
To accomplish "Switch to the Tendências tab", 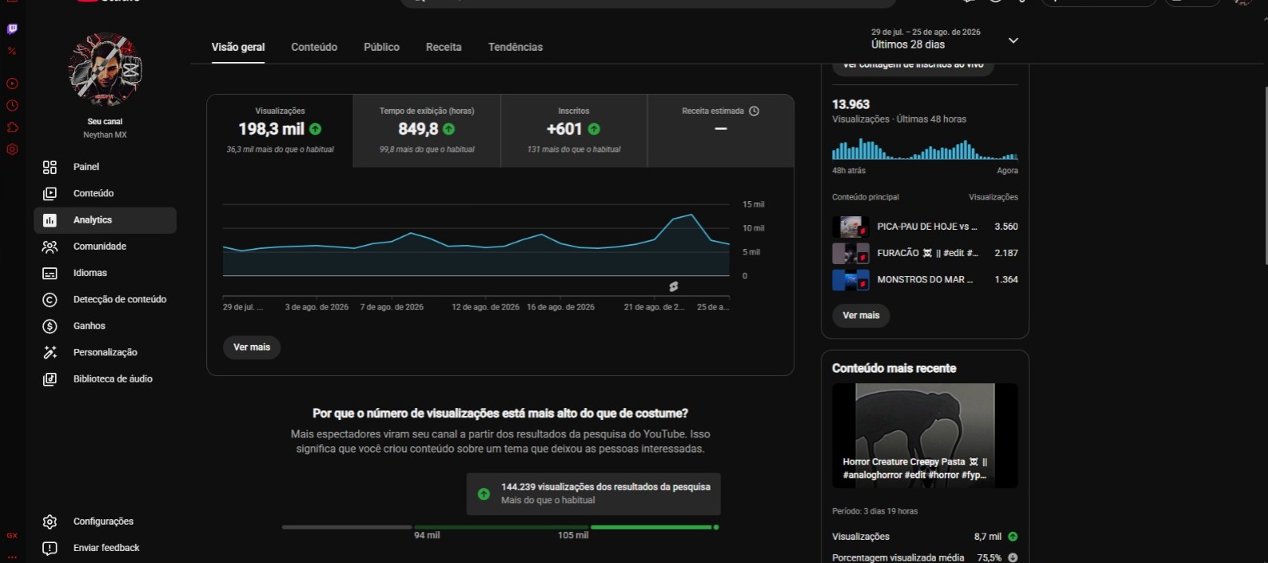I will pos(515,47).
